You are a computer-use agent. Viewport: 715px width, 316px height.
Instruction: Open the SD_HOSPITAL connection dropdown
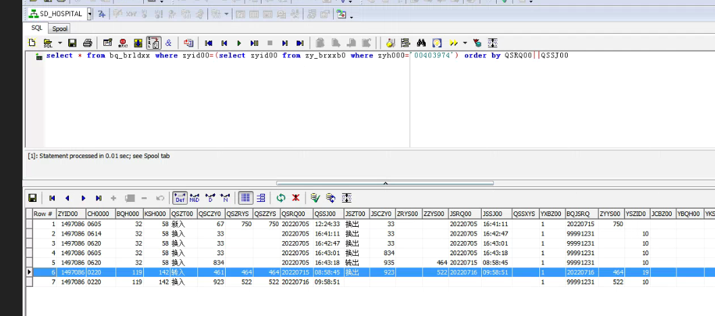(89, 14)
